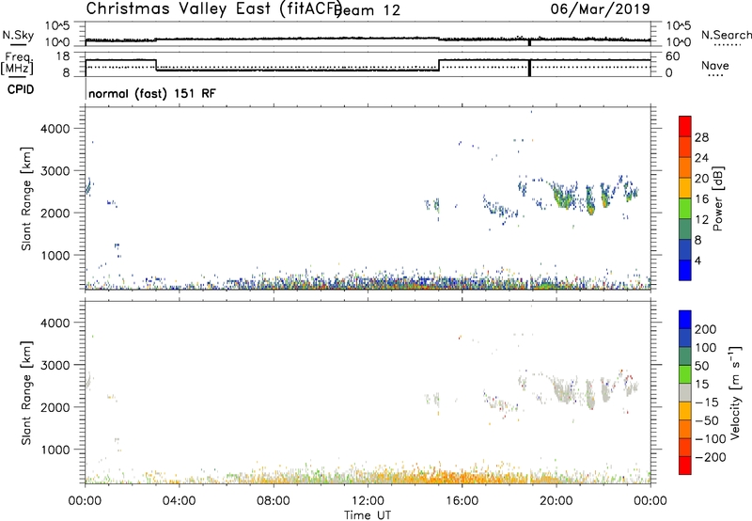
Task: Click the '4' power colorbar label
Action: [697, 260]
